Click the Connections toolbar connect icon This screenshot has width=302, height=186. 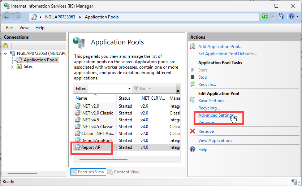click(5, 46)
